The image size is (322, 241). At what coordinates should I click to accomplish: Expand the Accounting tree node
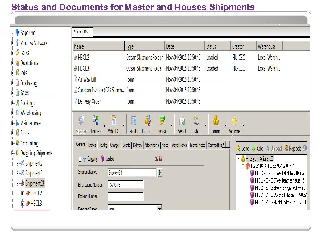(x=13, y=143)
